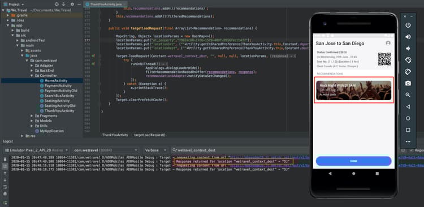The image size is (424, 207).
Task: Clear logcat with the trash icon
Action: point(5,159)
